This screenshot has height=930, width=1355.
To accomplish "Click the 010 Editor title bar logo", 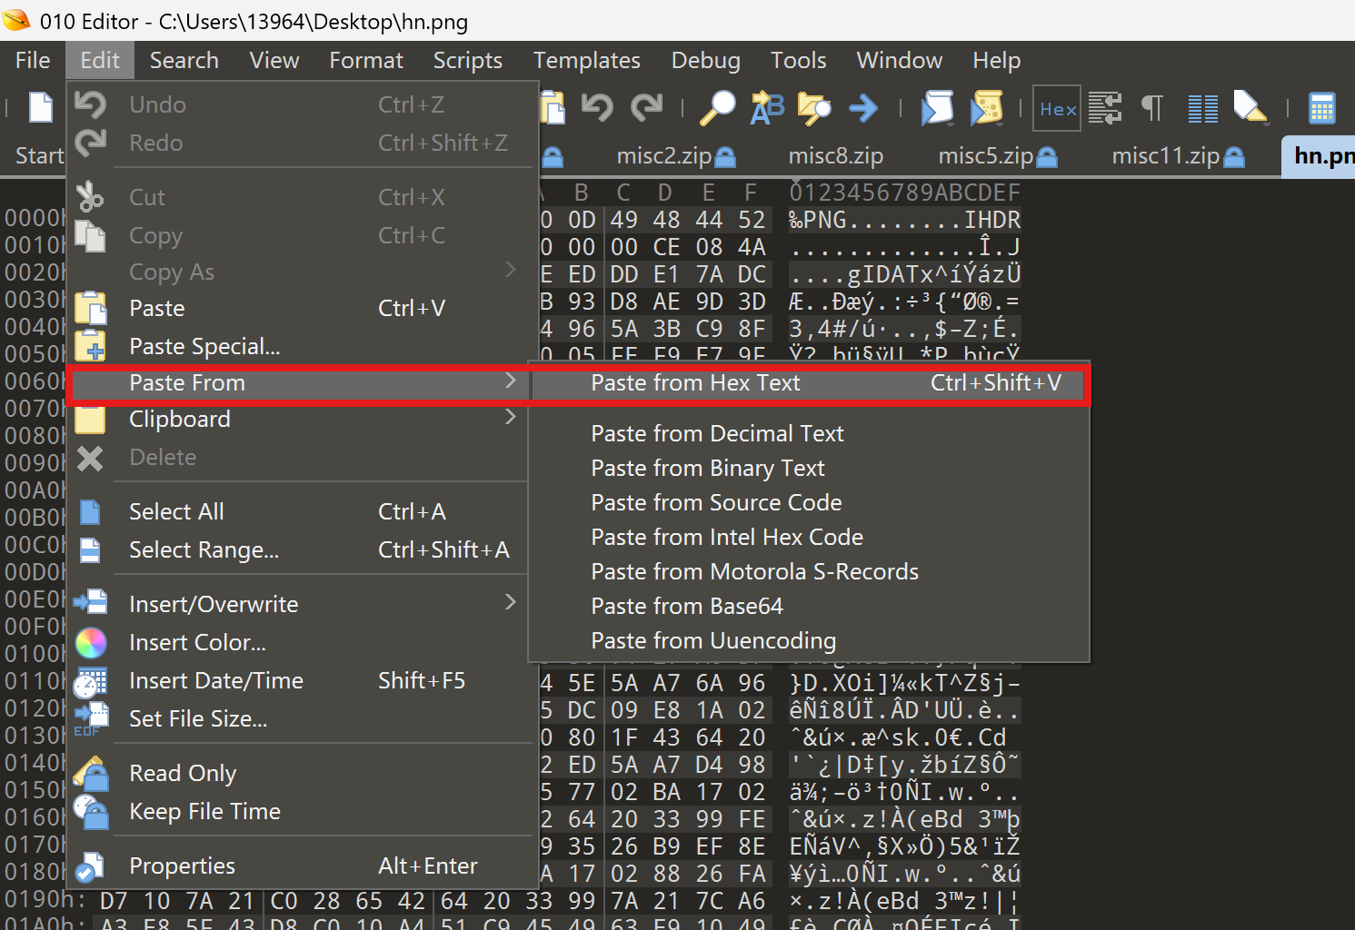I will [x=16, y=20].
